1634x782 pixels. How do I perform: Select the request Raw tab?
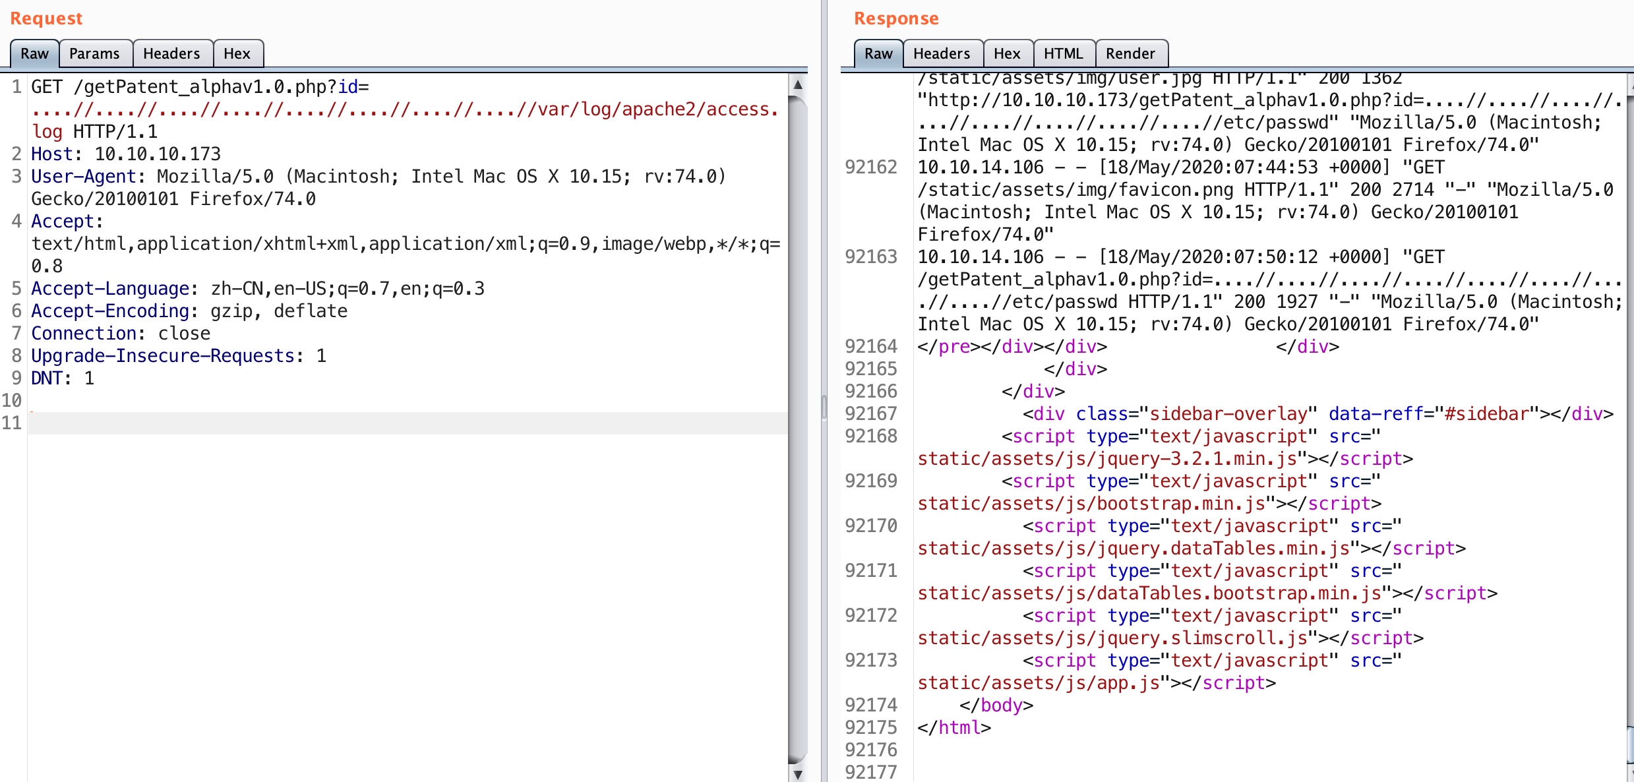pos(34,53)
